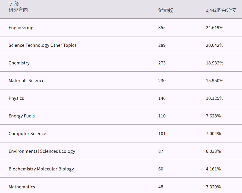Select the Materials Science row label
Image resolution: width=242 pixels, height=193 pixels.
click(26, 81)
